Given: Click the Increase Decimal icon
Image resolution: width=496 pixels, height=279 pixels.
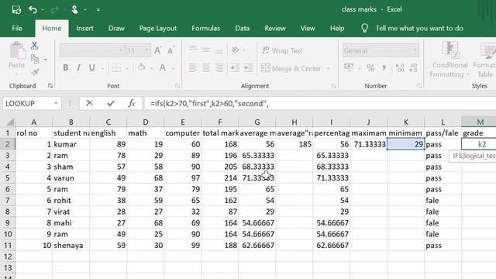Looking at the screenshot, I should (x=400, y=67).
